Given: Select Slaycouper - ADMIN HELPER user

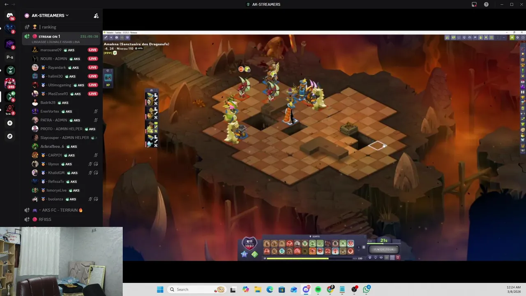Looking at the screenshot, I should click(65, 138).
